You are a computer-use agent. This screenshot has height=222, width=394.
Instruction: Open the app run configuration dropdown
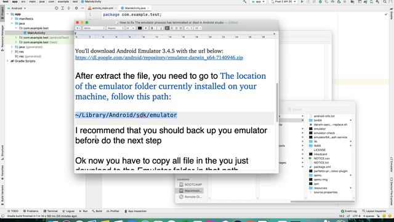tap(259, 2)
